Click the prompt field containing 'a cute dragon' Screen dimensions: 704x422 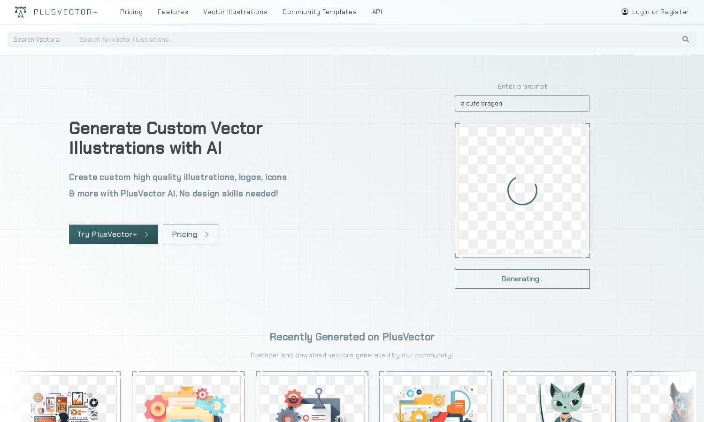click(522, 104)
